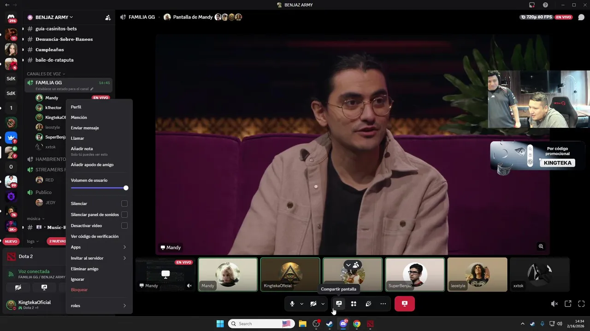590x331 pixels.
Task: Open Google Chrome from the taskbar
Action: pos(357,324)
